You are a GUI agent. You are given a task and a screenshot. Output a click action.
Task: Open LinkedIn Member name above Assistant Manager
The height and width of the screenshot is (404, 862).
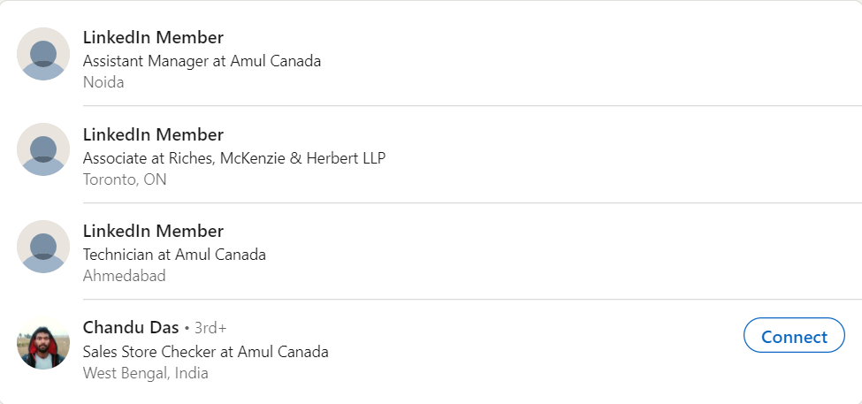pos(153,37)
